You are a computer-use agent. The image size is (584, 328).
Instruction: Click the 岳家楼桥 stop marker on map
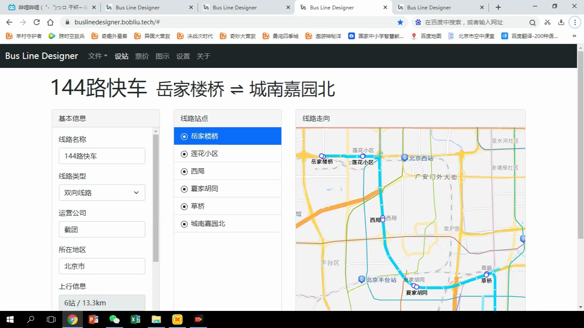322,156
